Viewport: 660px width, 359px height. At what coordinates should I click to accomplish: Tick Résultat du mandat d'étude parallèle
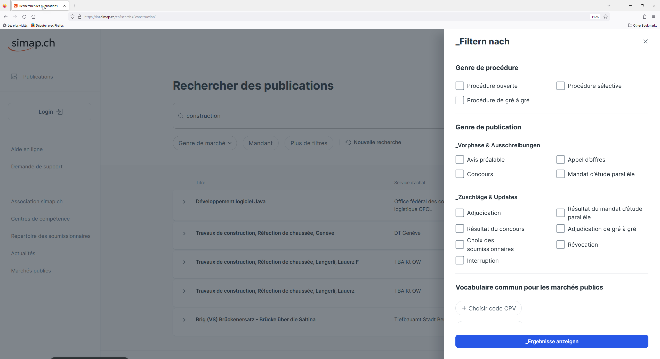(x=560, y=213)
